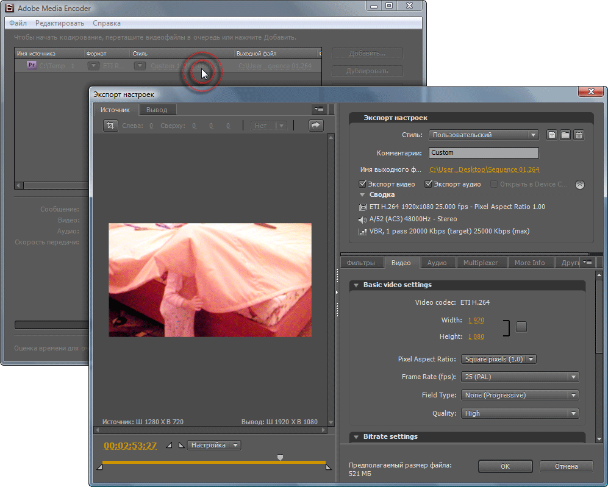Activate the crop tool in Source panel
The height and width of the screenshot is (487, 608).
click(x=110, y=126)
